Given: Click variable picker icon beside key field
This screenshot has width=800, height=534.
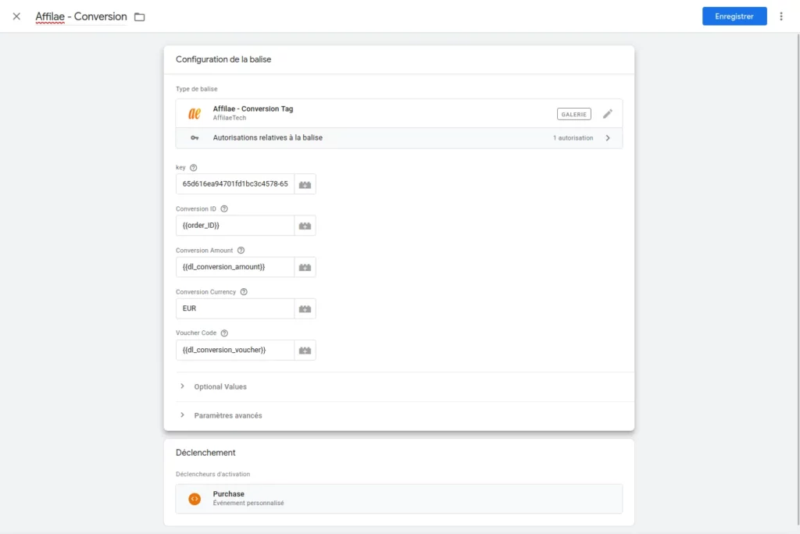Looking at the screenshot, I should coord(305,184).
